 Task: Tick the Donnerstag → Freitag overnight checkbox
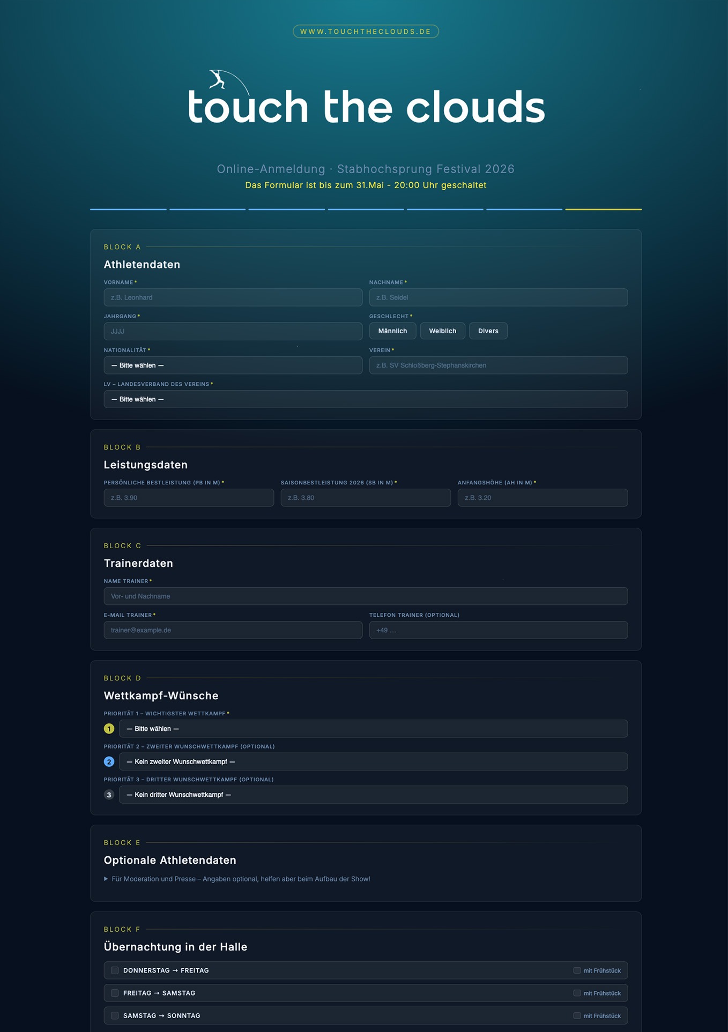115,970
